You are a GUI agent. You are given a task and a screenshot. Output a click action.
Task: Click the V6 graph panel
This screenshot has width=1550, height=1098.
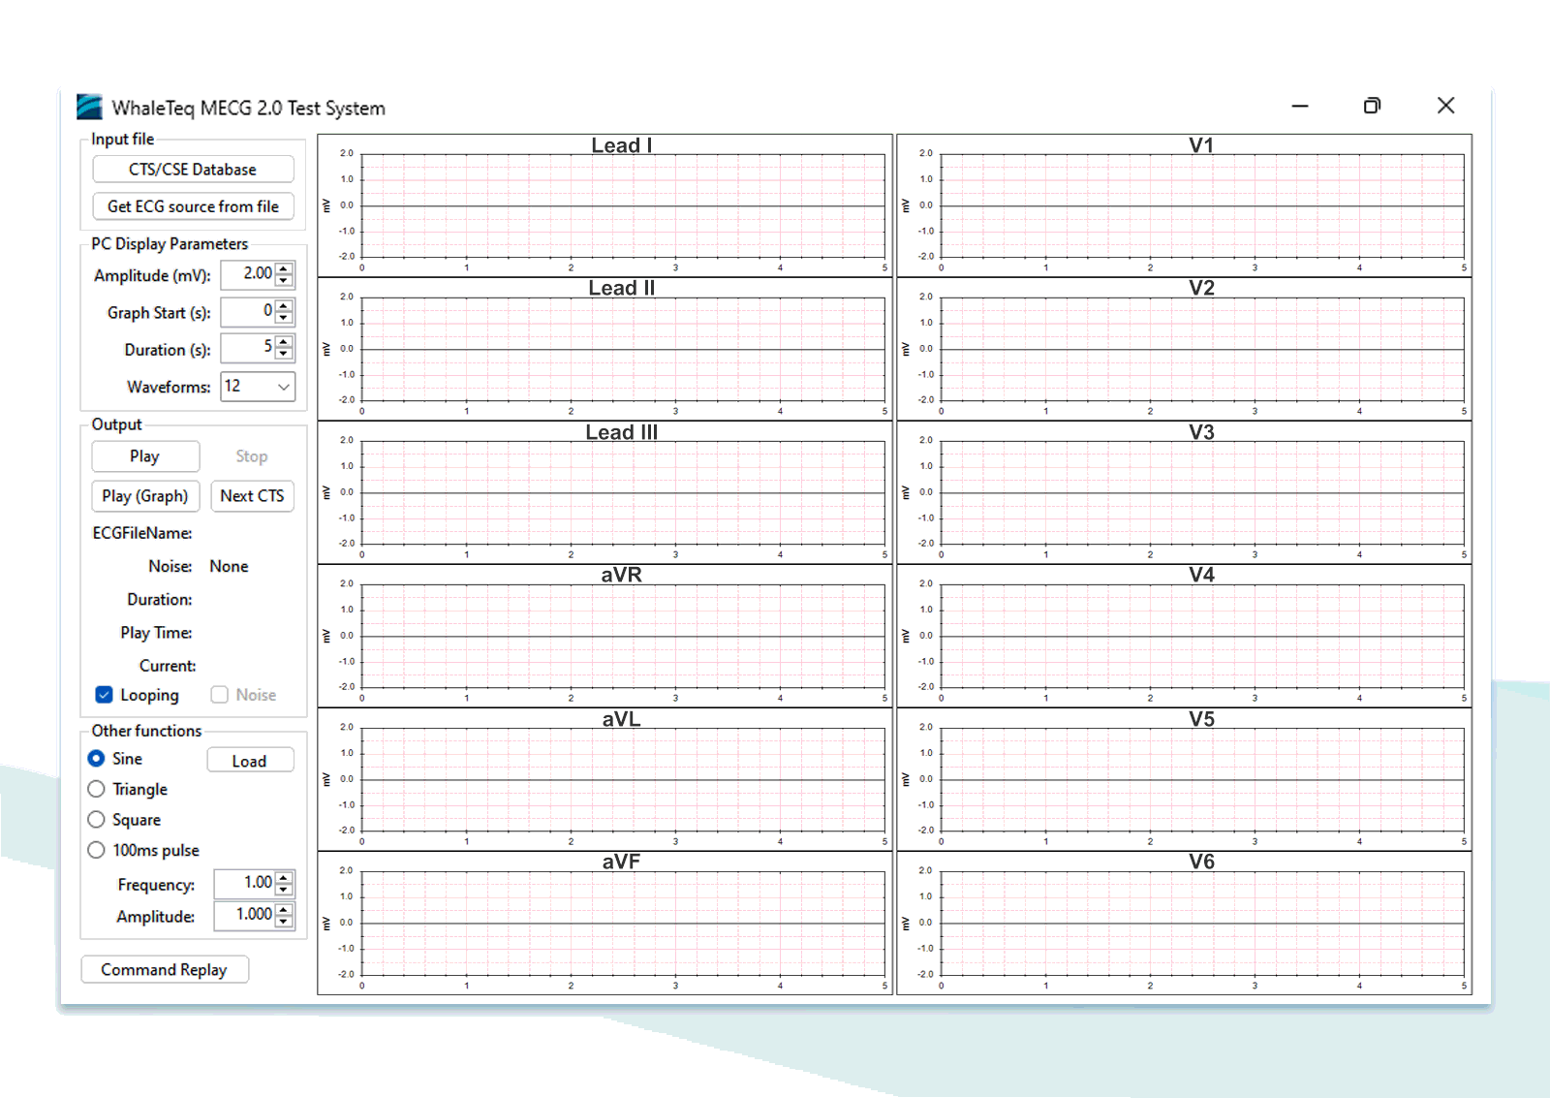click(1184, 923)
